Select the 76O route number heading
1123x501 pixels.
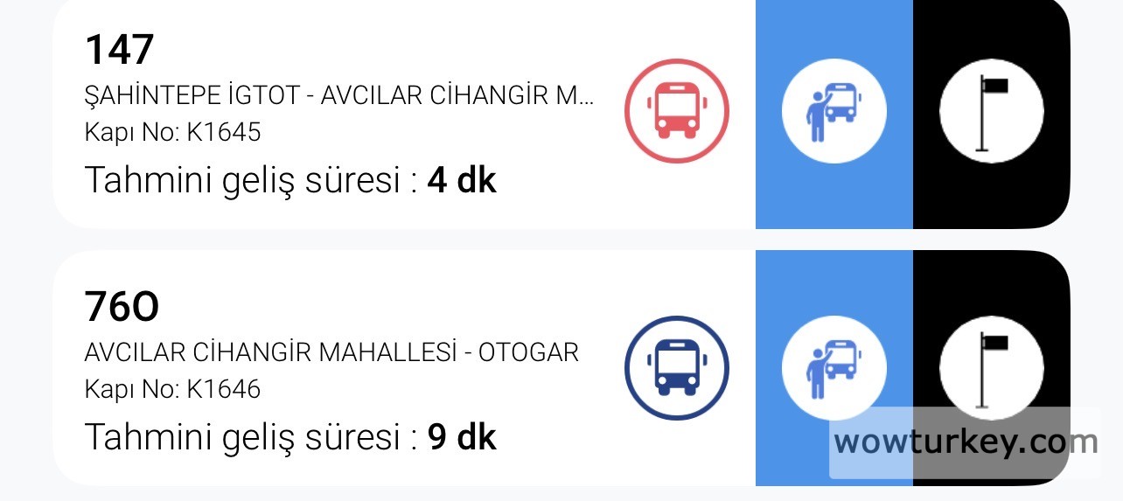(122, 306)
